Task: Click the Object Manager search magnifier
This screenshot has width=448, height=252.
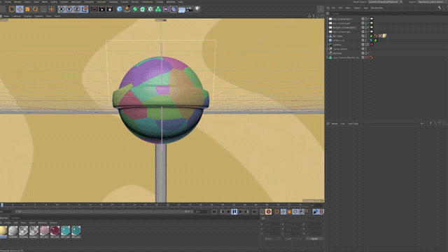Action: coord(328,13)
